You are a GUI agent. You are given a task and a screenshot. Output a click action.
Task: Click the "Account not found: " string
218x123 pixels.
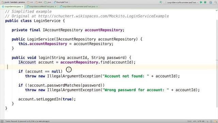pyautogui.click(x=126, y=76)
